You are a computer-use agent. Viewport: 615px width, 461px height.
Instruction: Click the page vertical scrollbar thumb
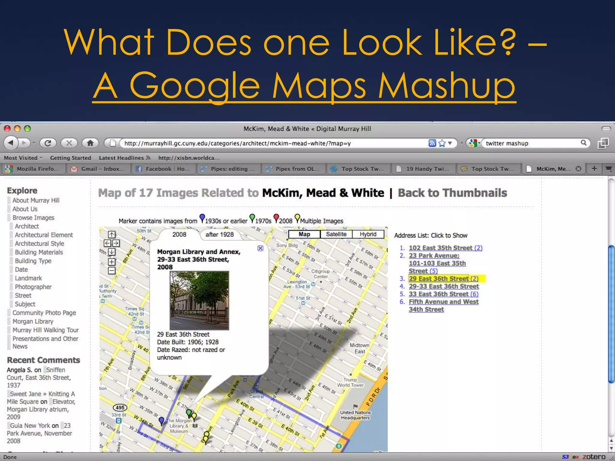click(611, 314)
